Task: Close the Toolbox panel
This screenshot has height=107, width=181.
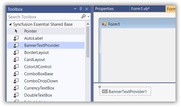Action: pyautogui.click(x=87, y=9)
